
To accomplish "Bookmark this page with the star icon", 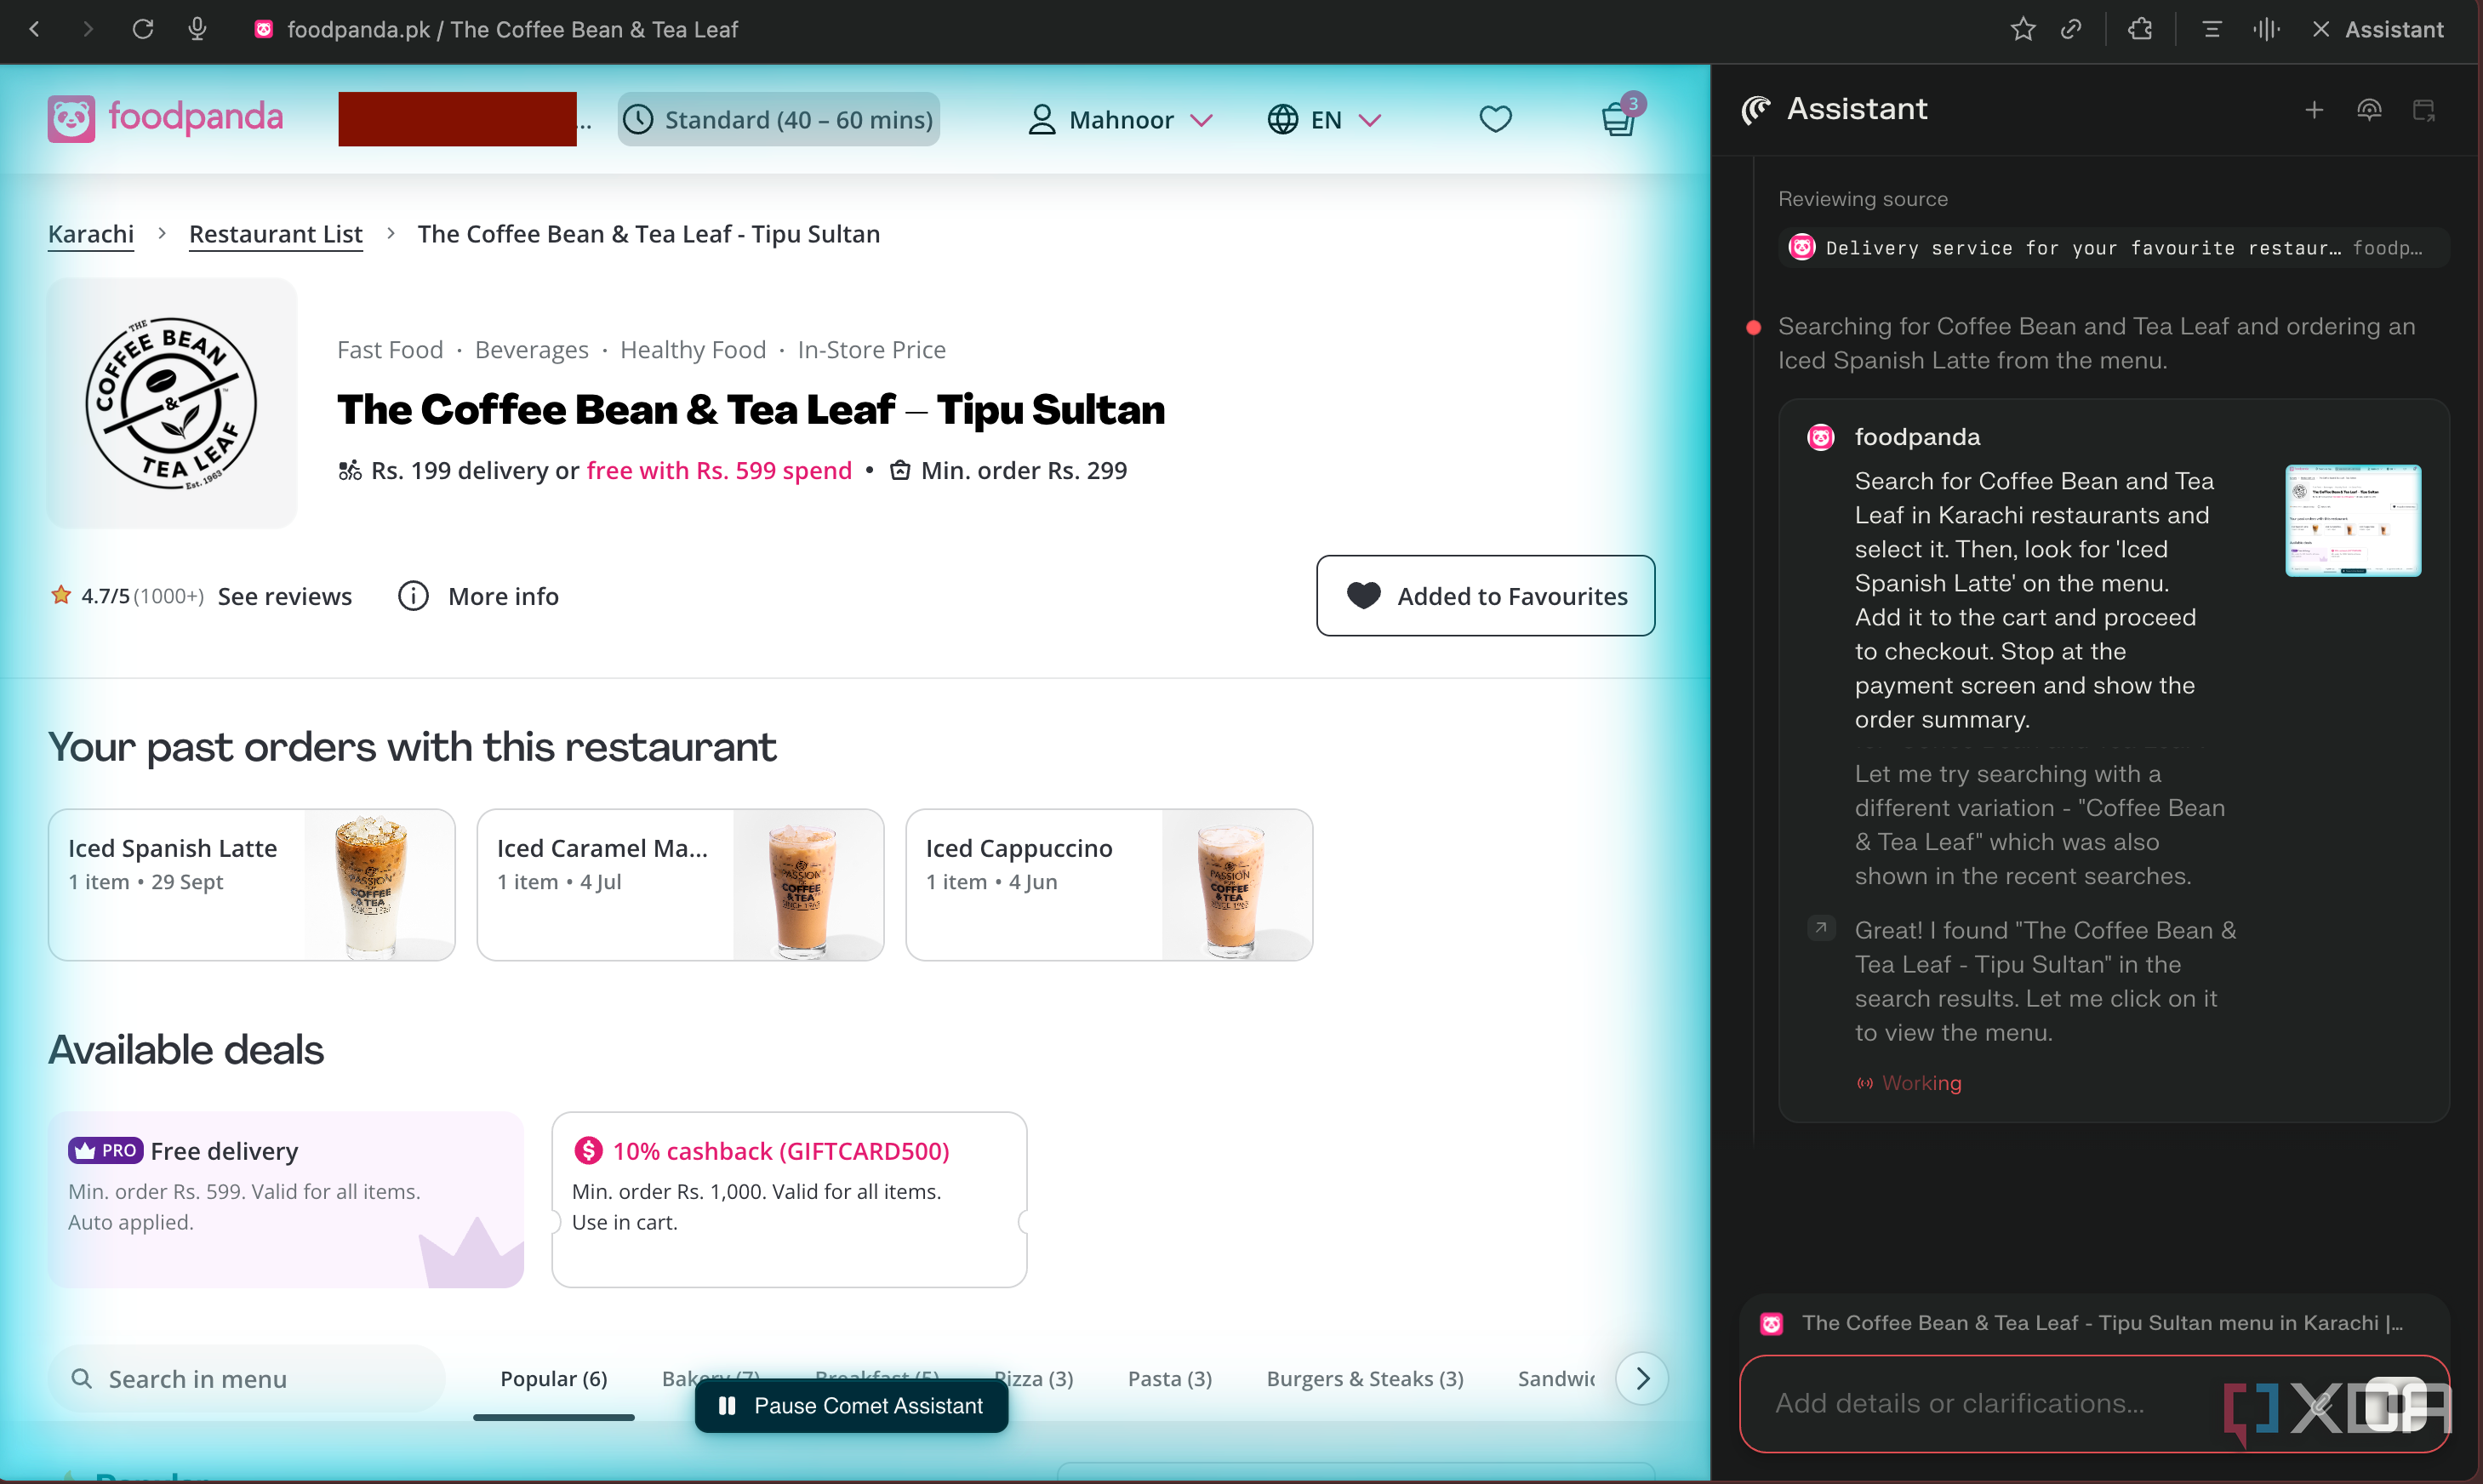I will (2022, 29).
